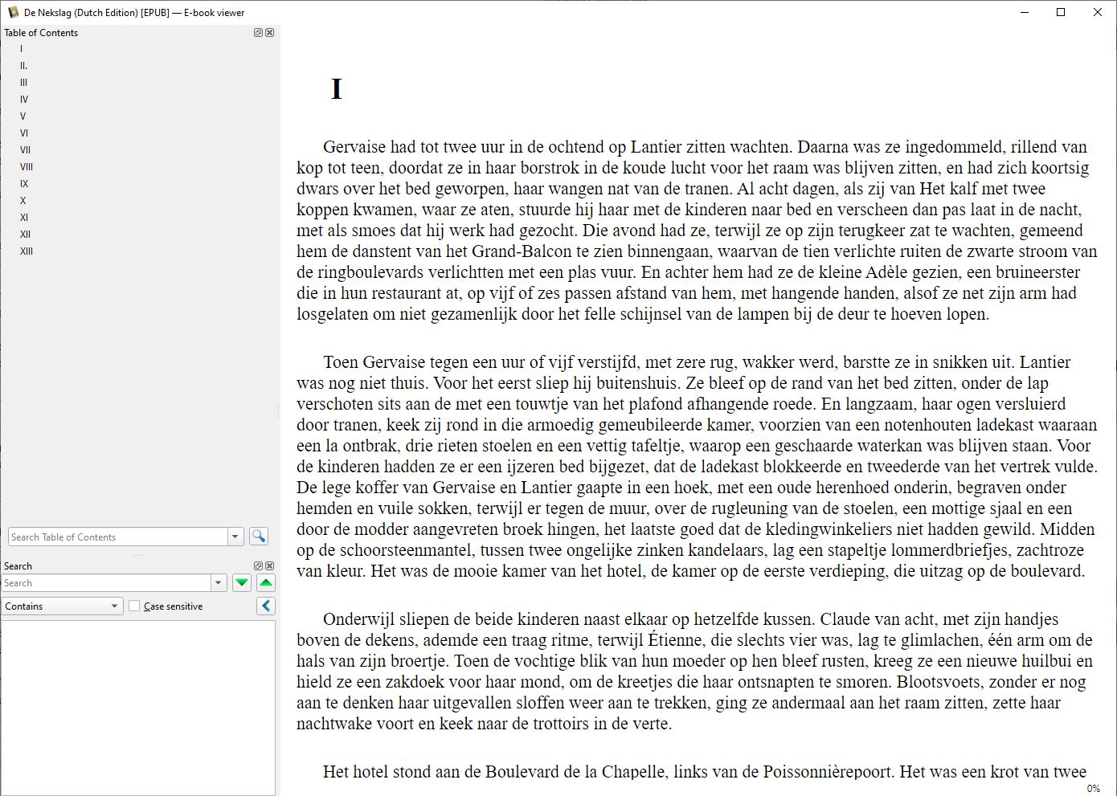Close the E-book viewer window

[1098, 12]
